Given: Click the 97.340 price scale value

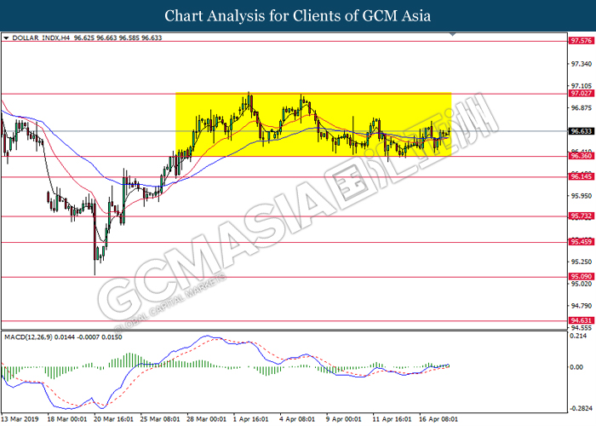Looking at the screenshot, I should (x=582, y=64).
